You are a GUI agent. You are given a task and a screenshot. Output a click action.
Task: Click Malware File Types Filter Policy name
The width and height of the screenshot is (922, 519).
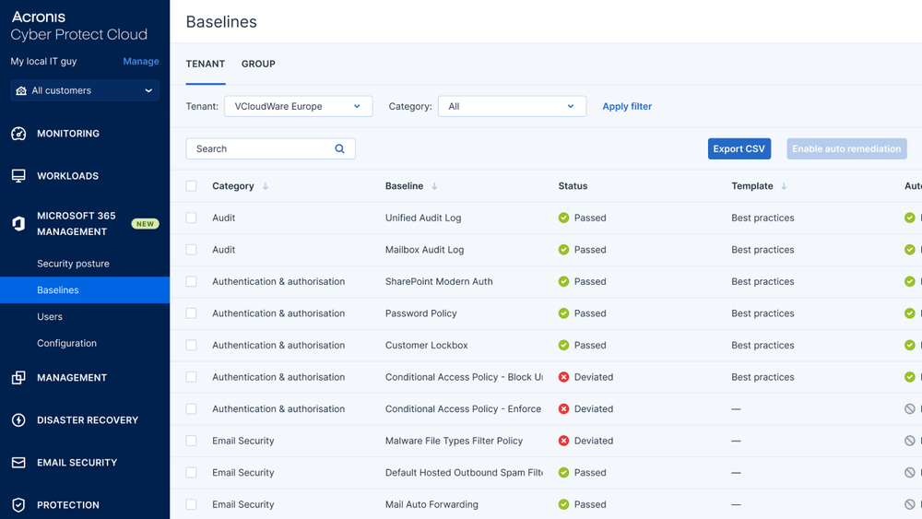point(454,441)
